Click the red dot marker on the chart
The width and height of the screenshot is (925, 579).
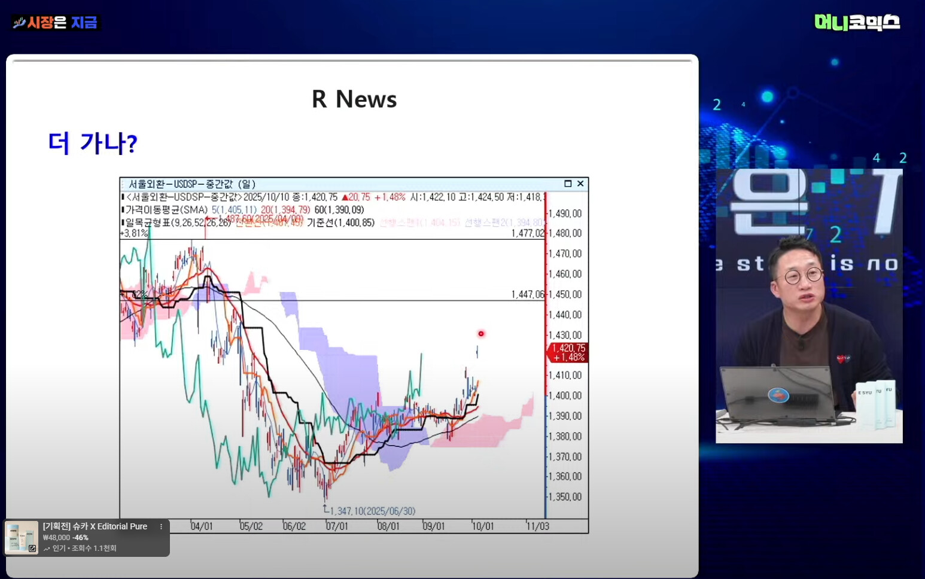point(480,334)
